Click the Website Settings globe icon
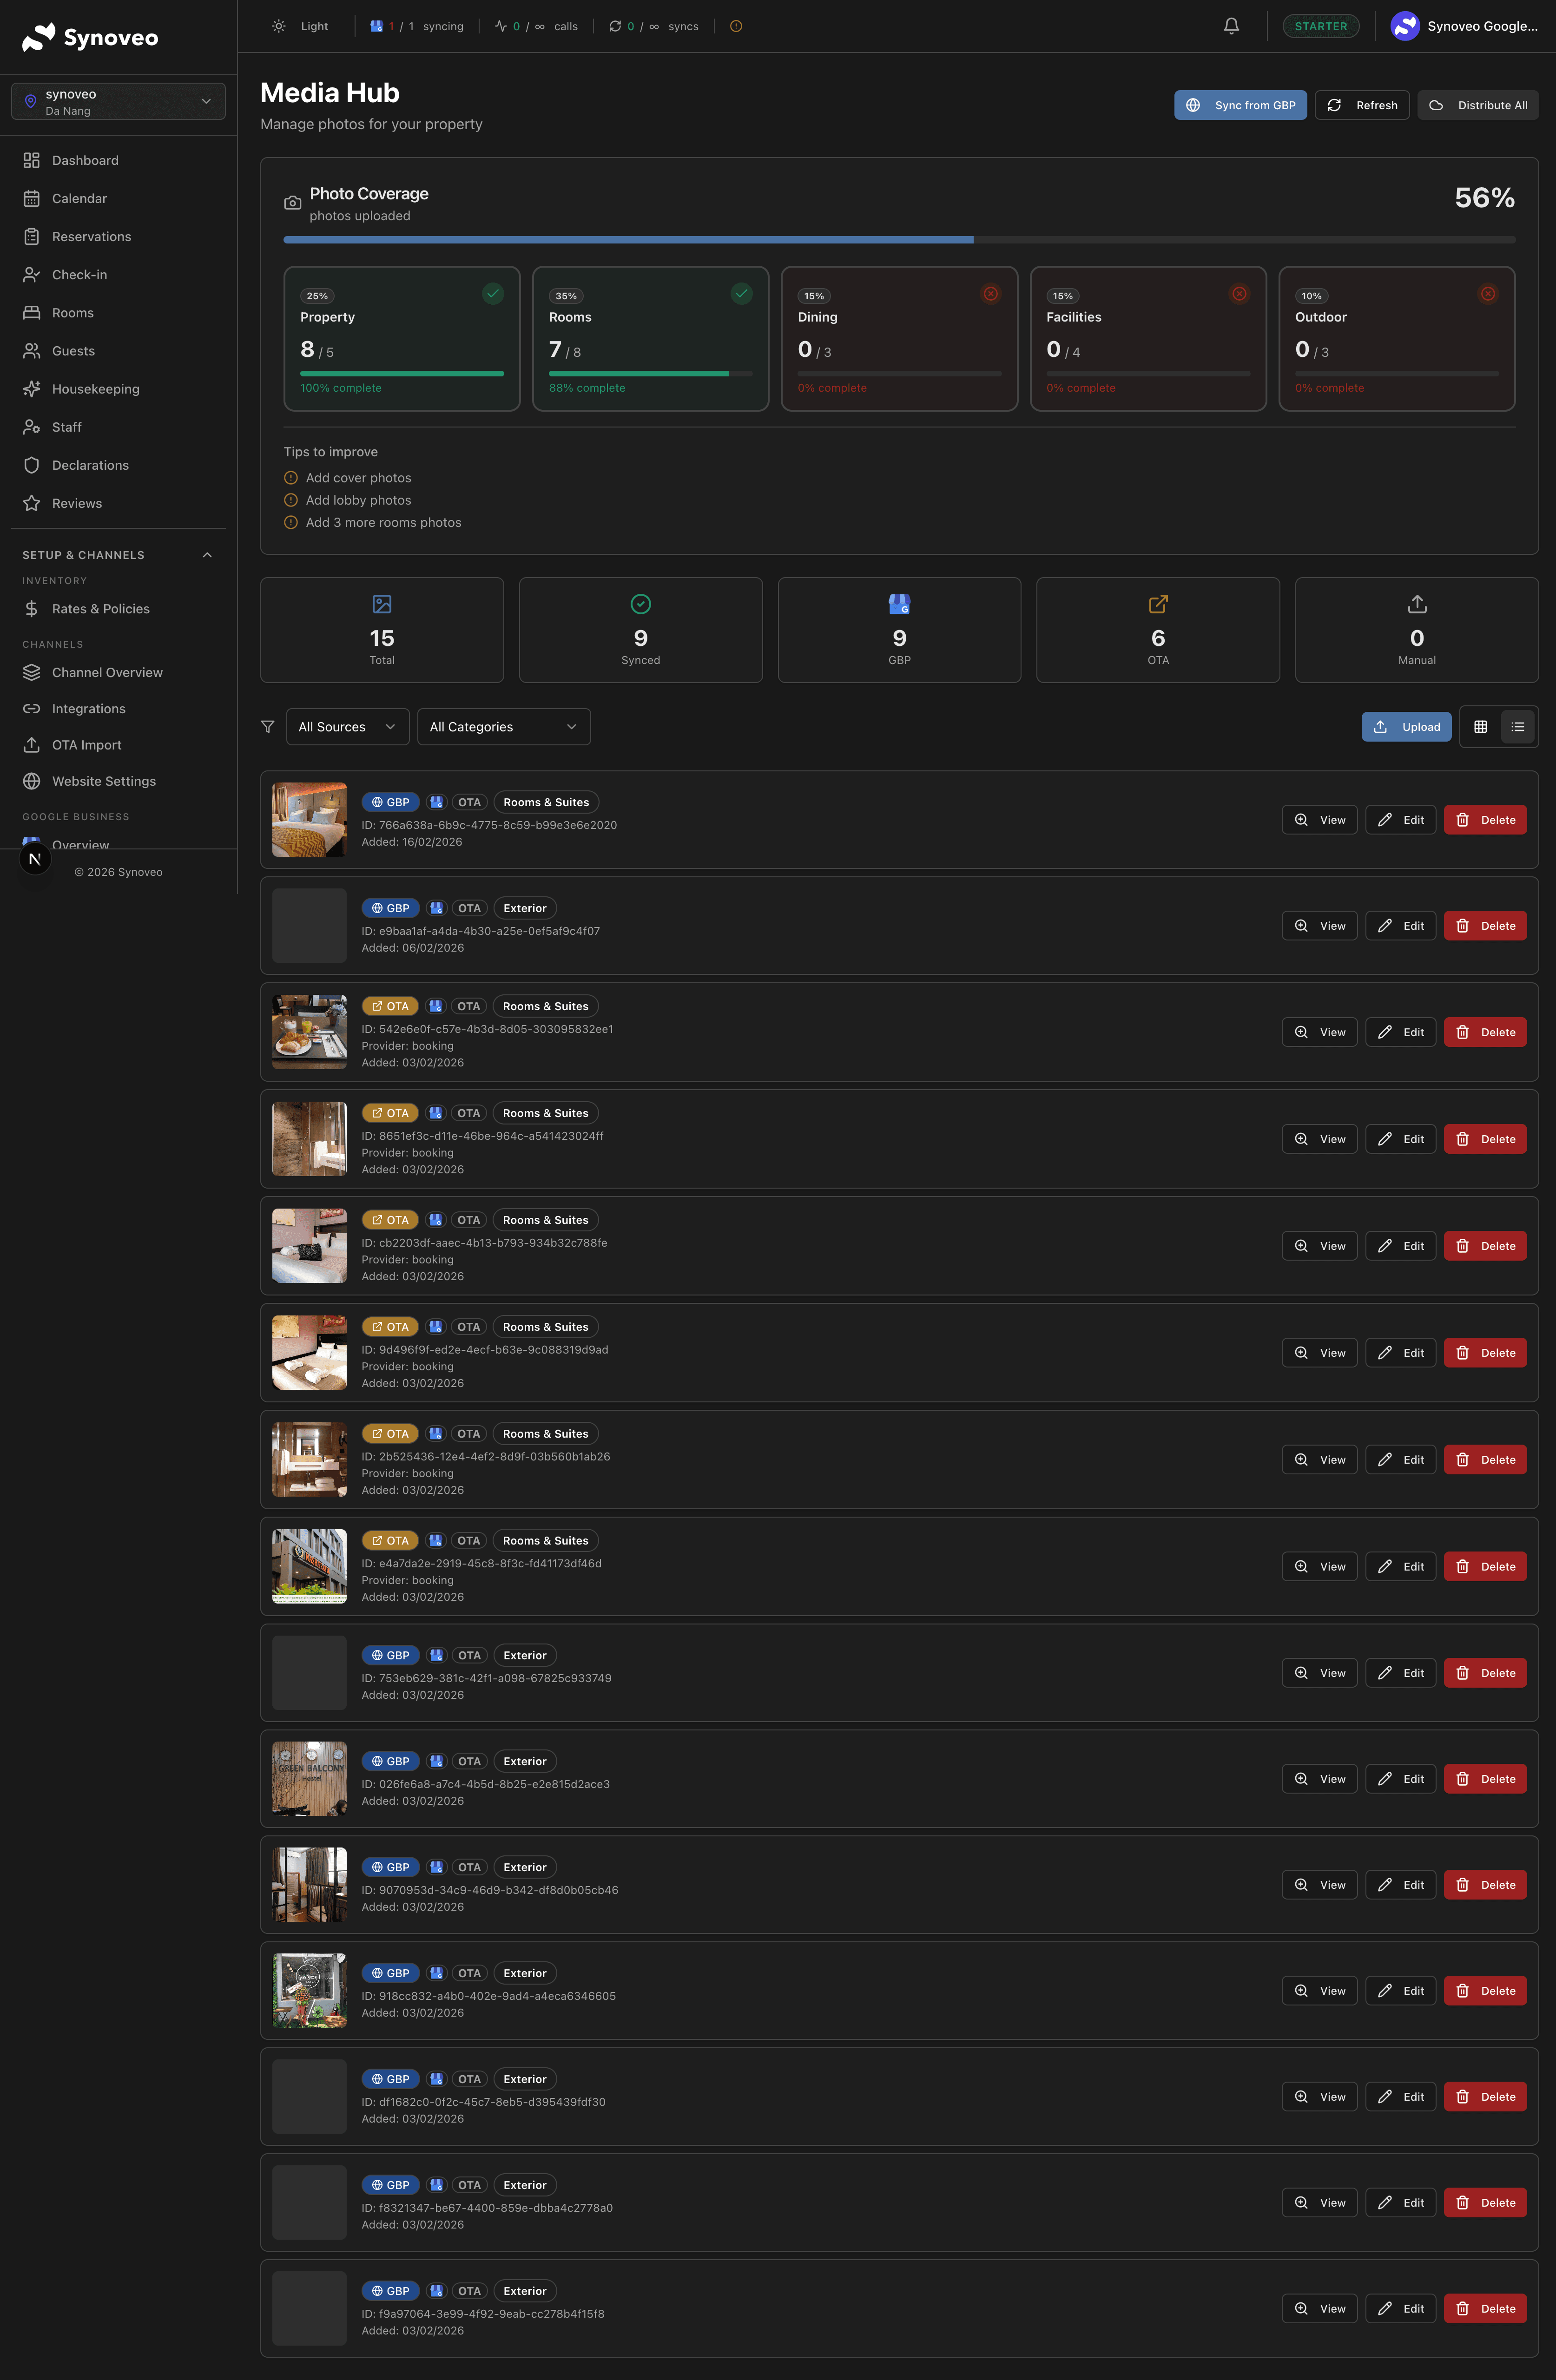1556x2380 pixels. coord(31,781)
